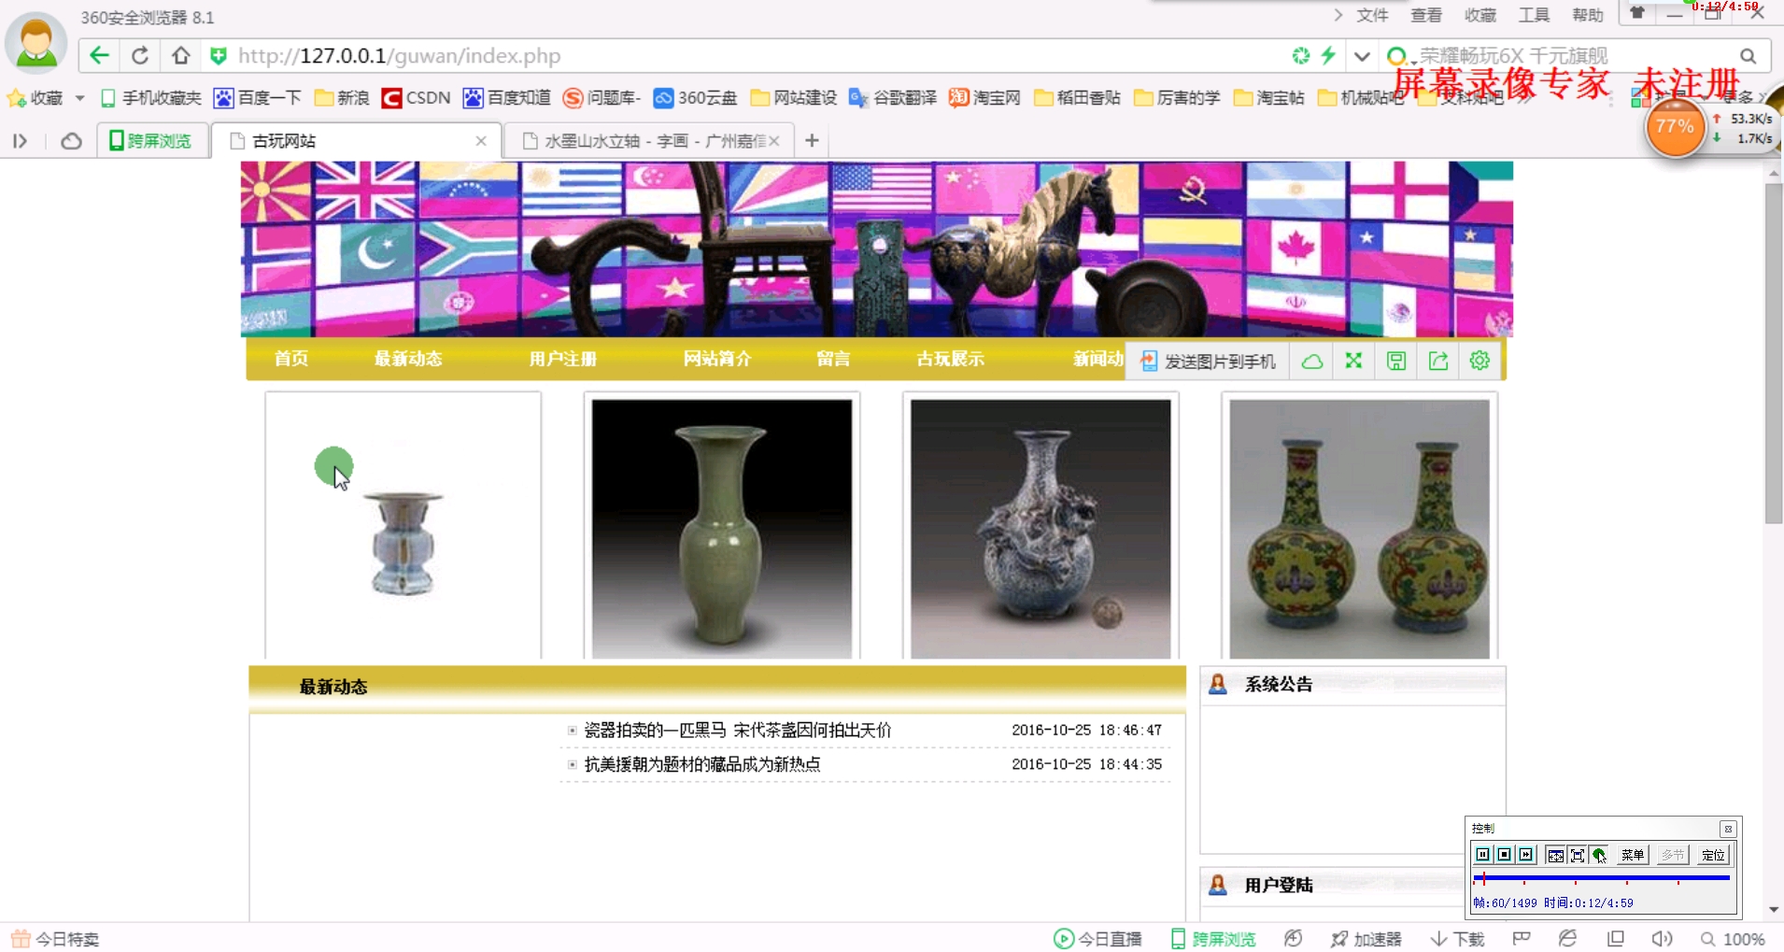Open 古玩展示 in site navigation

tap(950, 359)
